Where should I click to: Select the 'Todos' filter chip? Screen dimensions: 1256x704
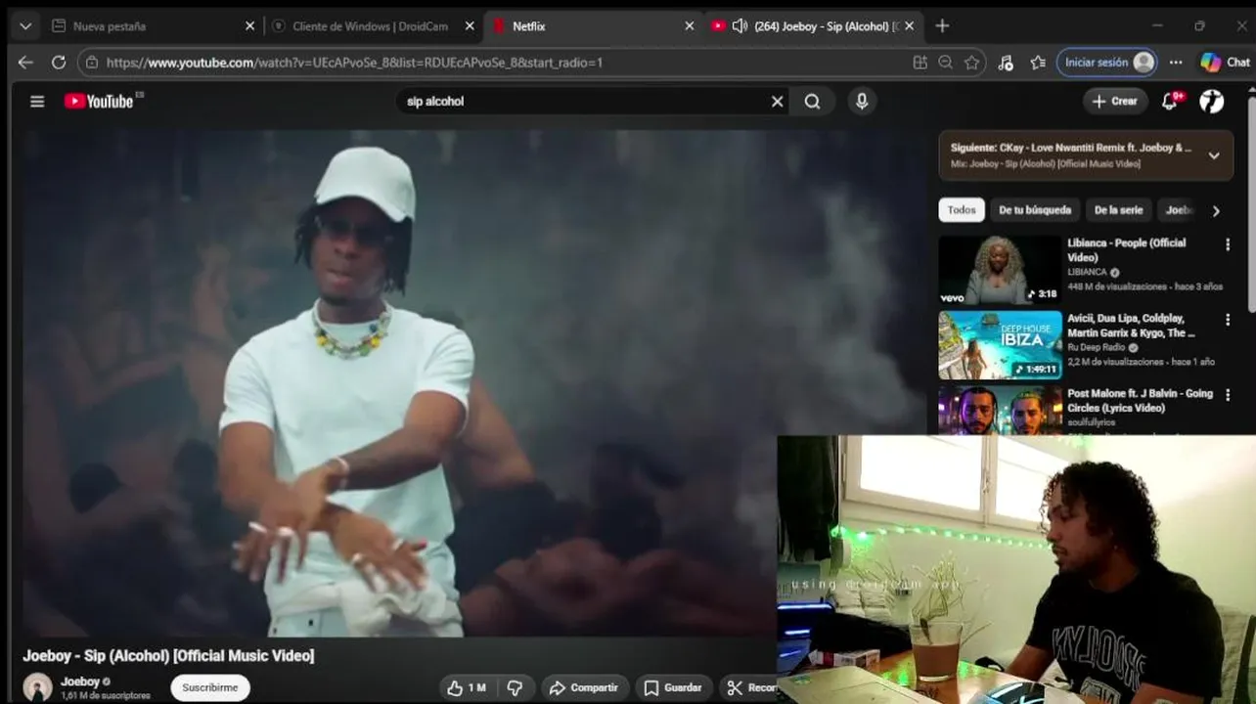962,210
